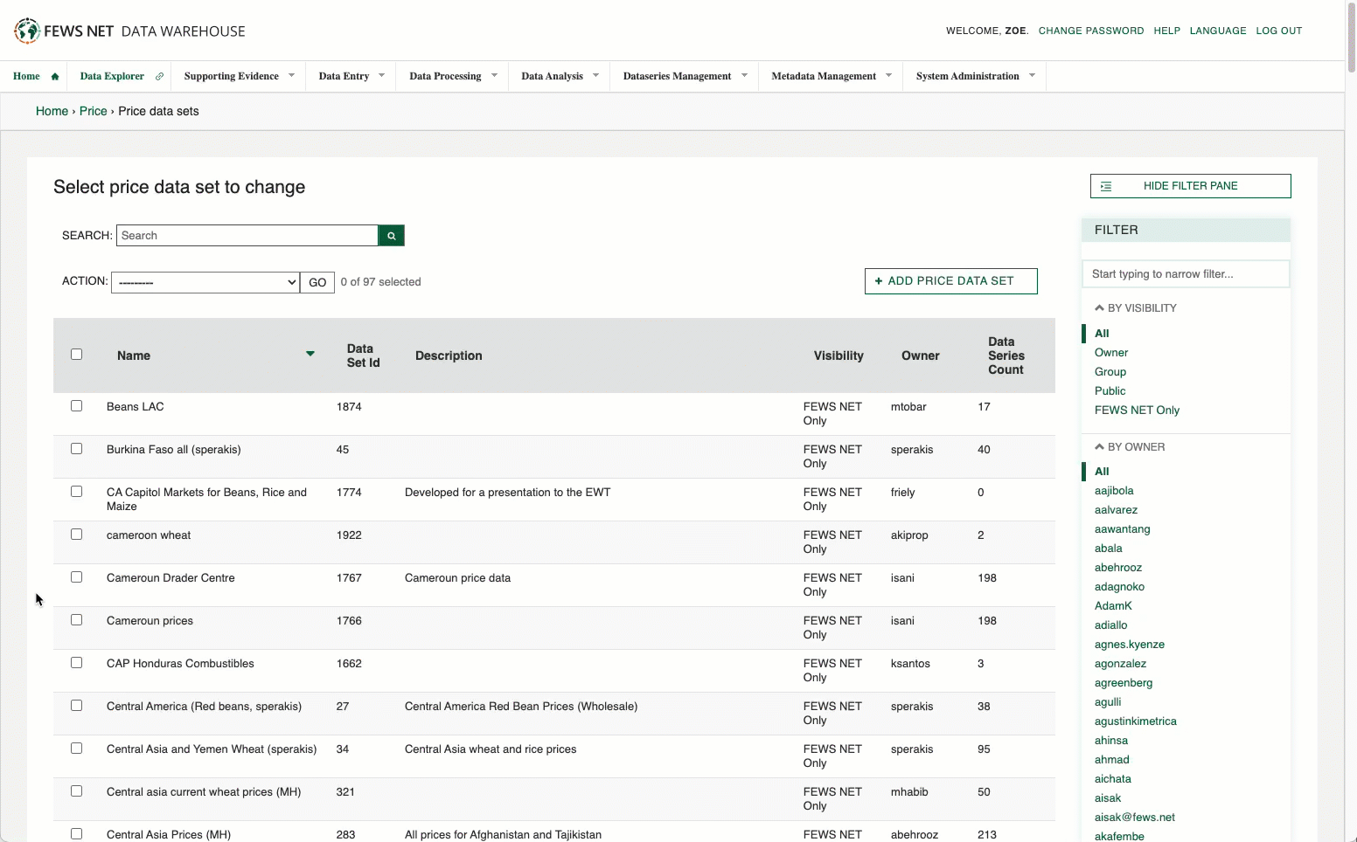Filter visibility by FEWS NET Only
The height and width of the screenshot is (842, 1357).
1137,411
